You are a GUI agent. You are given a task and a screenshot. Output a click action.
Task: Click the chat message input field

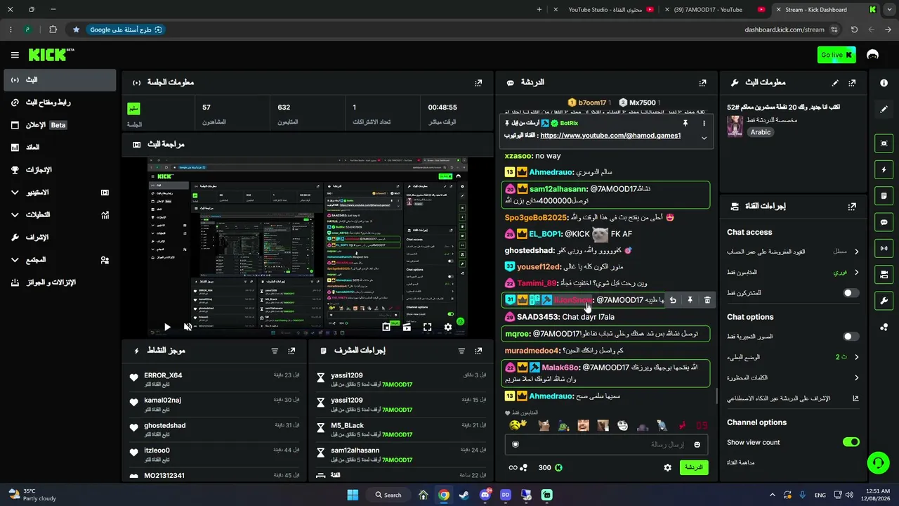click(605, 444)
